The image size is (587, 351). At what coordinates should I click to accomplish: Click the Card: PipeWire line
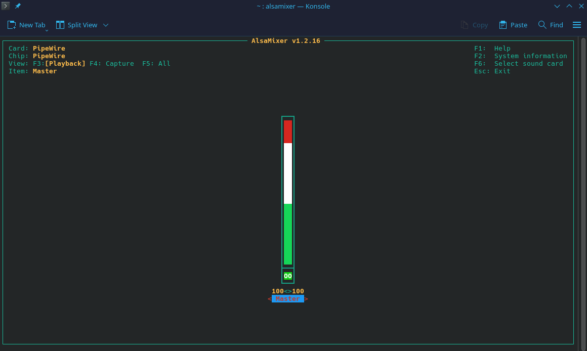click(x=37, y=48)
